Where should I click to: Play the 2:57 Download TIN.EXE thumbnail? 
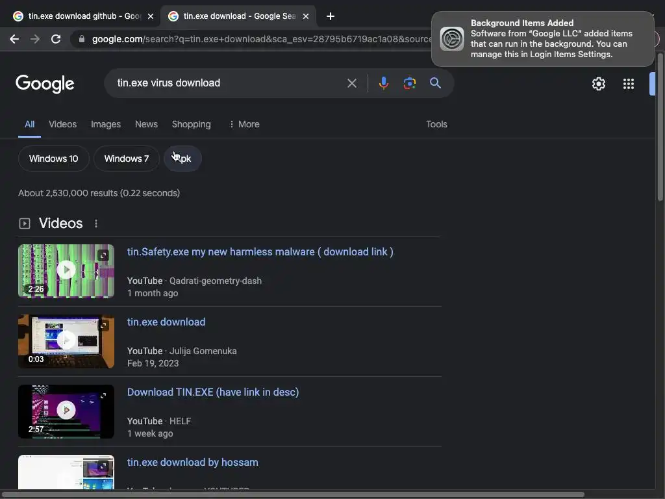[66, 411]
